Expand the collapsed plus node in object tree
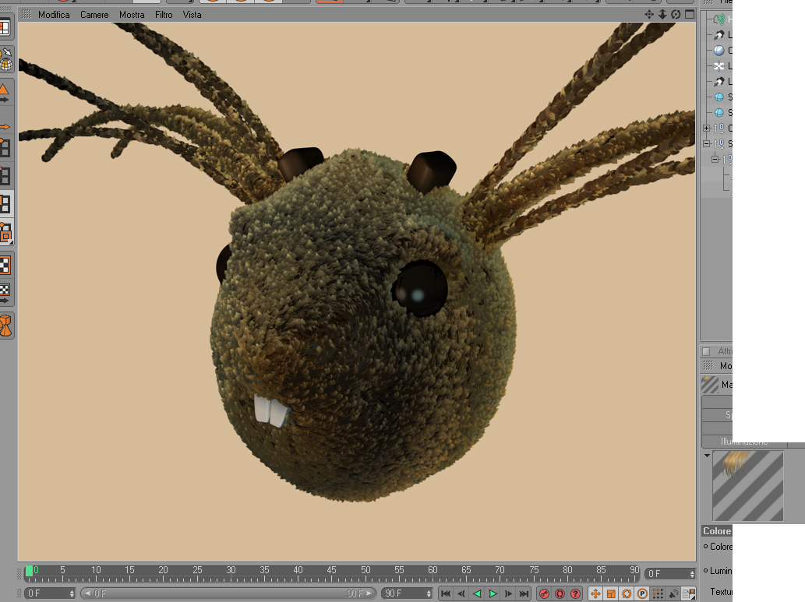 (x=707, y=128)
